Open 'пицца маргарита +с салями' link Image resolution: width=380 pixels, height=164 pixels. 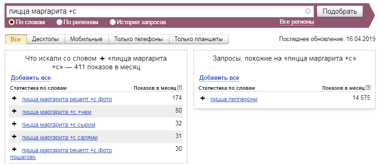[x=60, y=138]
